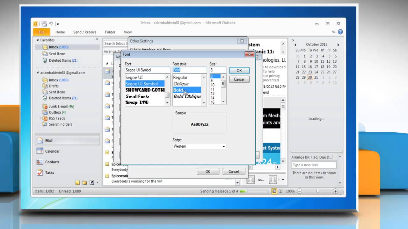Click Cancel in the Font dialog
408x229 pixels.
click(239, 79)
